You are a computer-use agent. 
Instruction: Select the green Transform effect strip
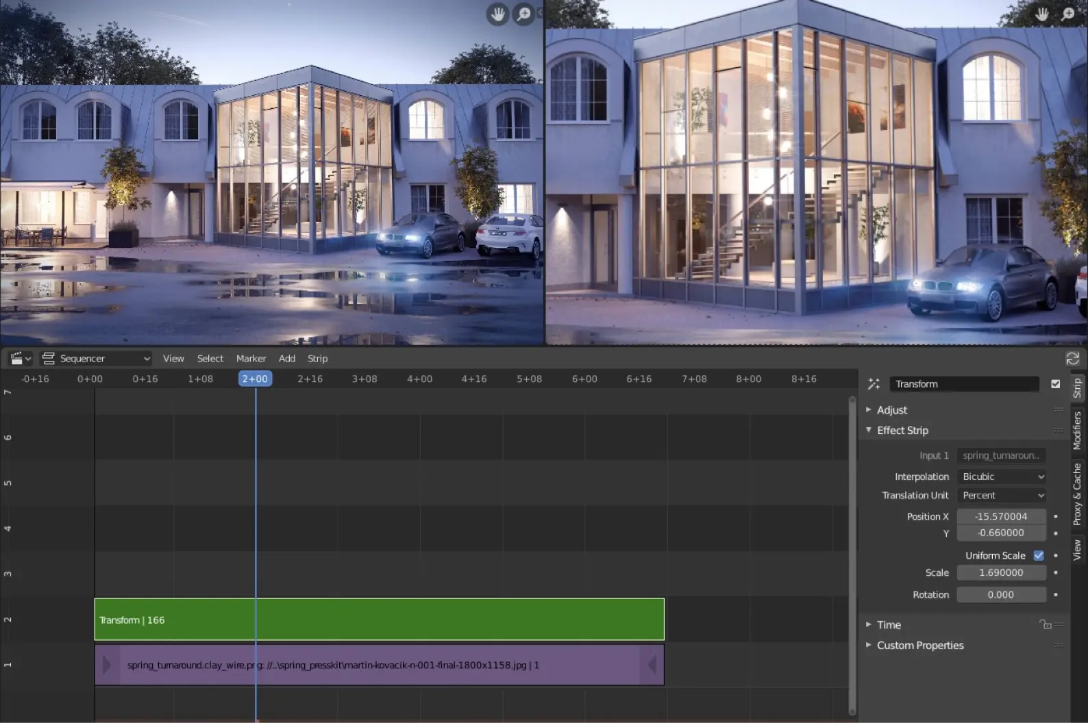380,620
